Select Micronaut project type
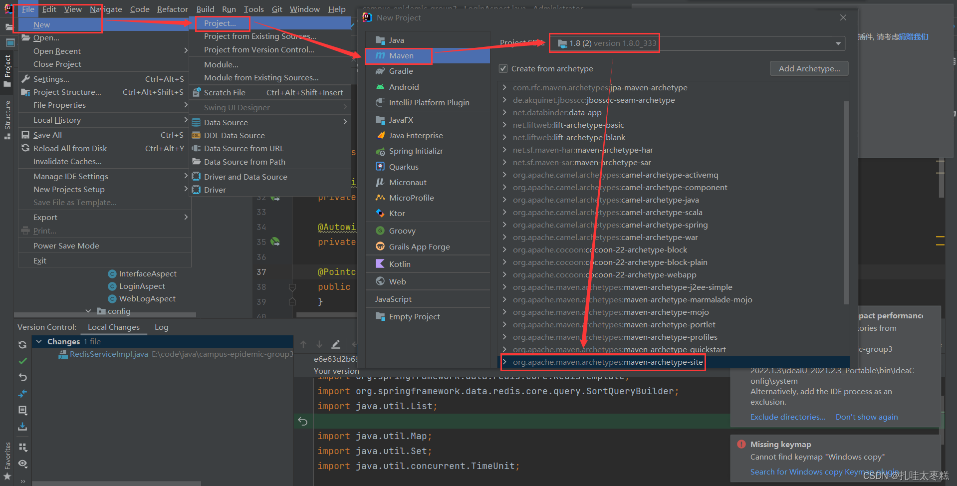 428,182
